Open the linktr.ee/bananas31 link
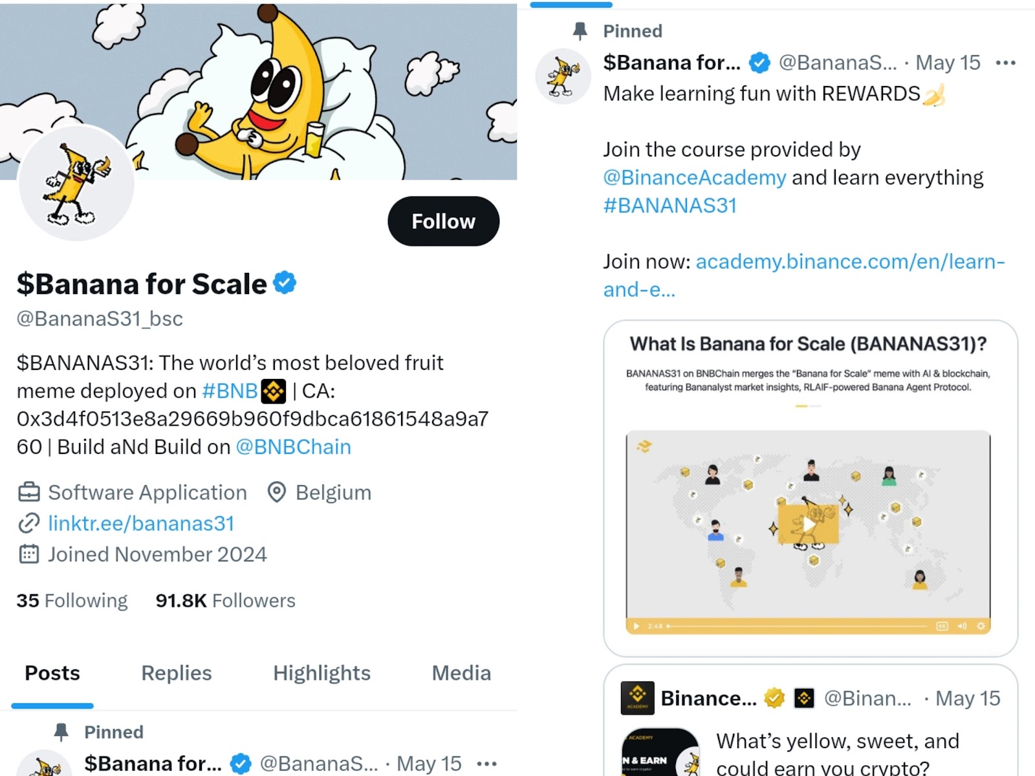The width and height of the screenshot is (1035, 776). click(x=141, y=523)
